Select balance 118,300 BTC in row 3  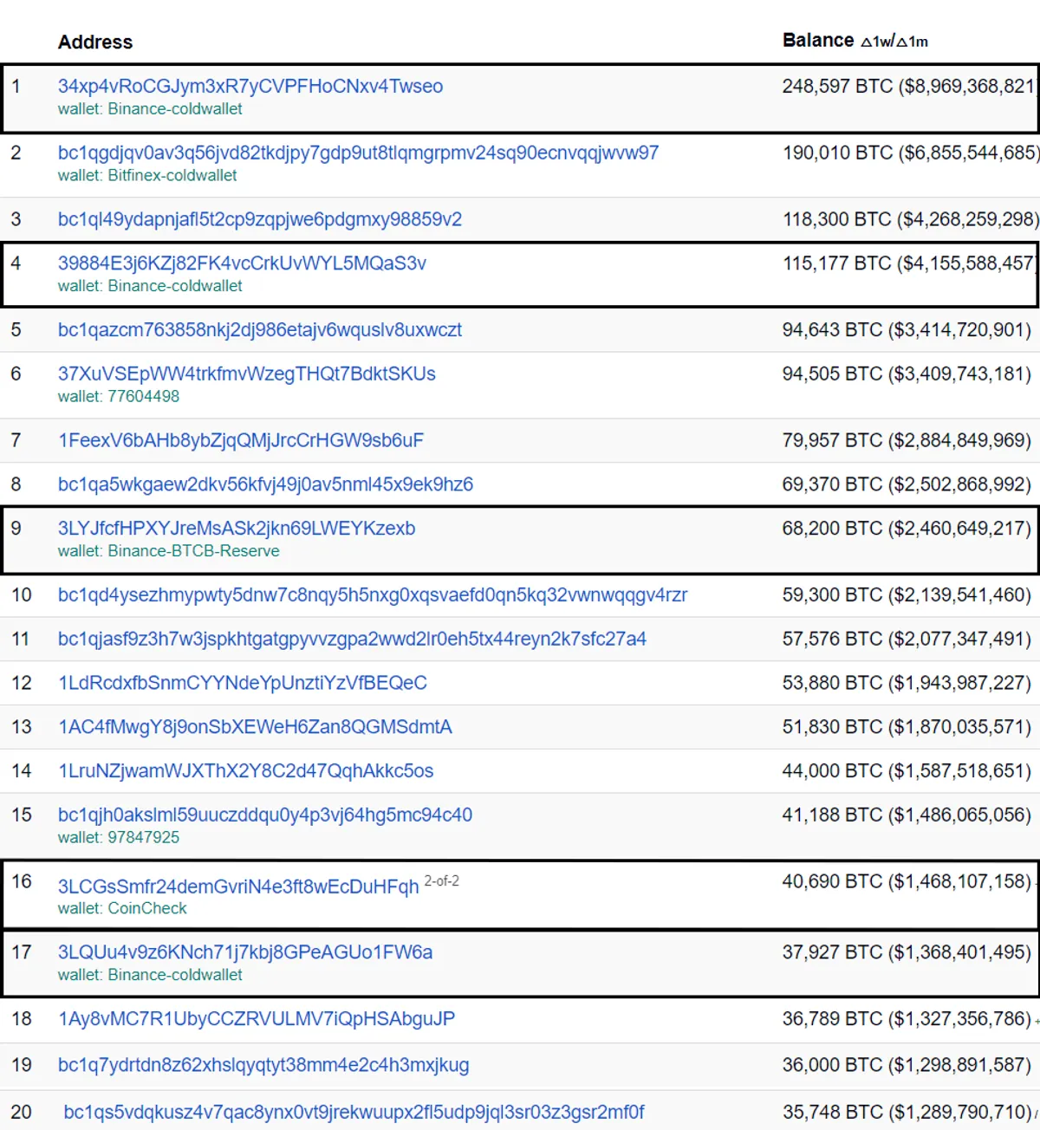point(911,220)
